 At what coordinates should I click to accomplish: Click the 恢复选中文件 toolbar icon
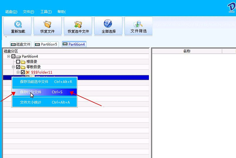[x=78, y=25]
